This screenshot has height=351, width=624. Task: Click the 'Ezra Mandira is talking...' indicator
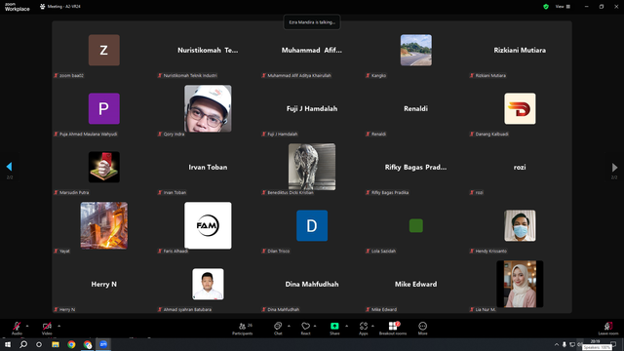[x=312, y=22]
